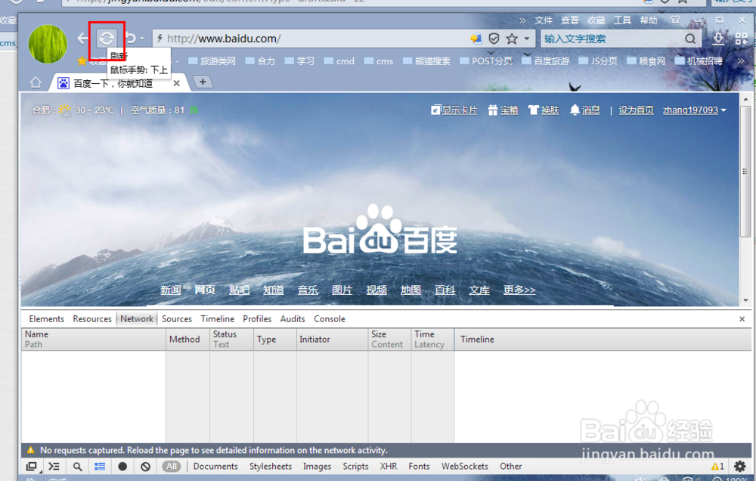
Task: Open dropdown arrow next to bookmark star
Action: 526,39
